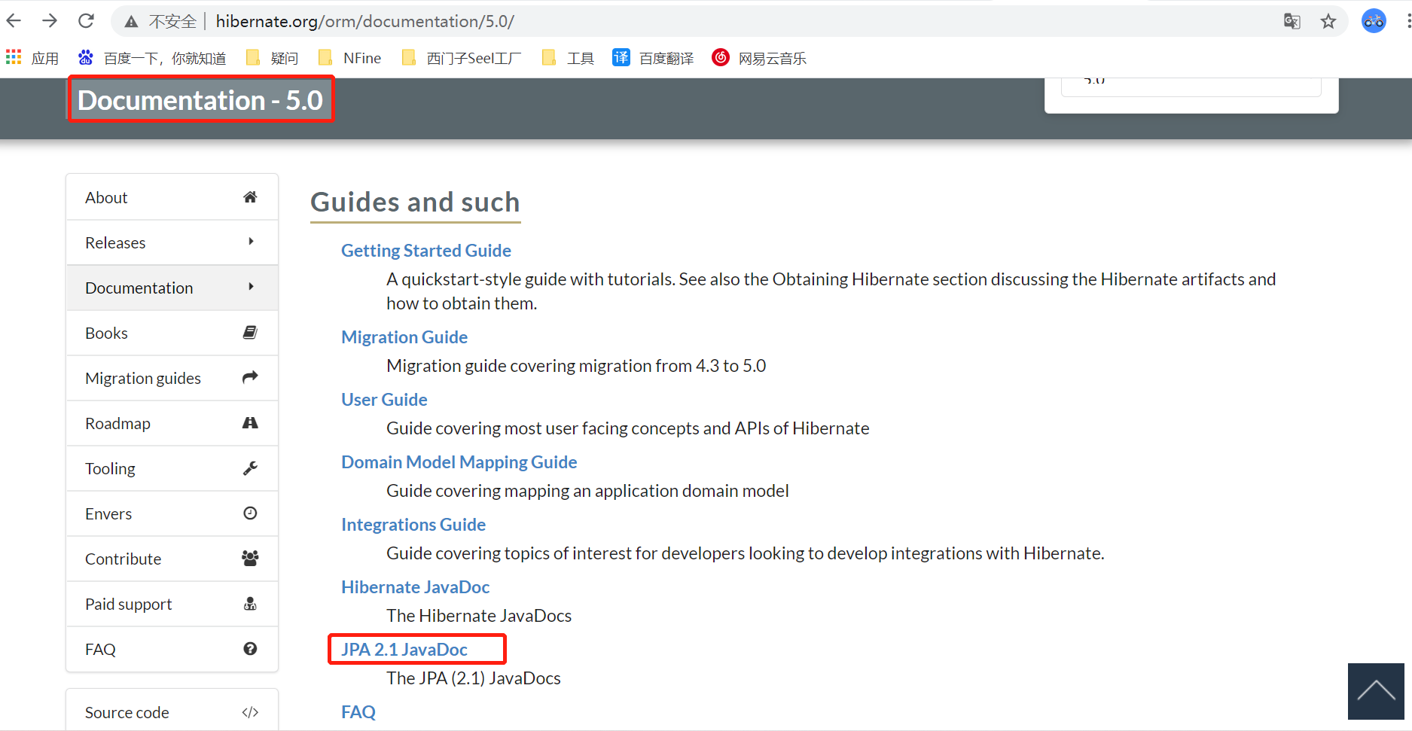Open the 疑问 bookmark folder
The width and height of the screenshot is (1412, 731).
pos(272,58)
